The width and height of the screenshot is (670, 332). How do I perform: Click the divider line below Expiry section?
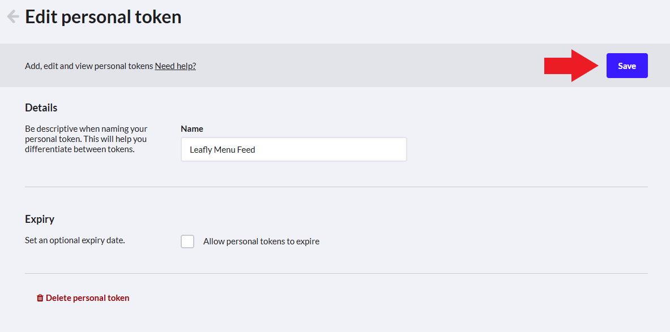[x=336, y=273]
